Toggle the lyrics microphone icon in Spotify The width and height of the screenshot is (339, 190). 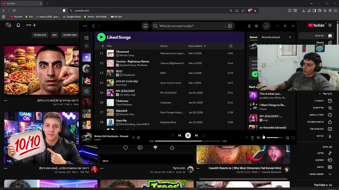click(247, 137)
